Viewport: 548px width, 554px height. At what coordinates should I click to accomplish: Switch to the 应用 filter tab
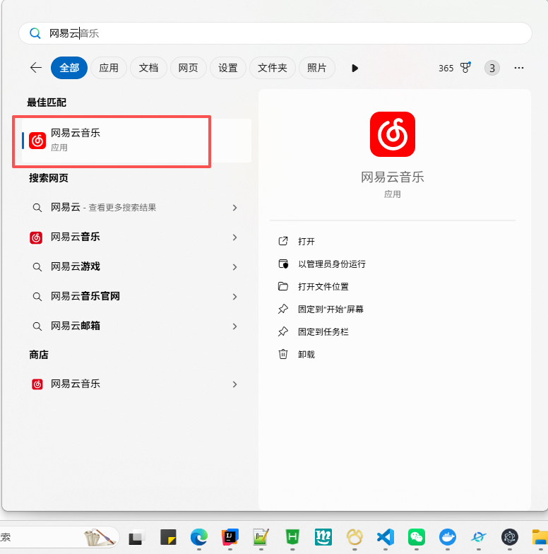point(109,68)
